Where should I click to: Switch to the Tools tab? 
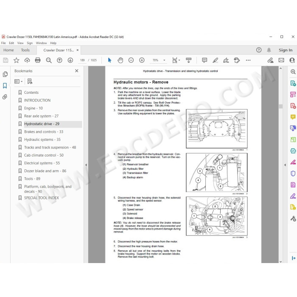pos(25,50)
